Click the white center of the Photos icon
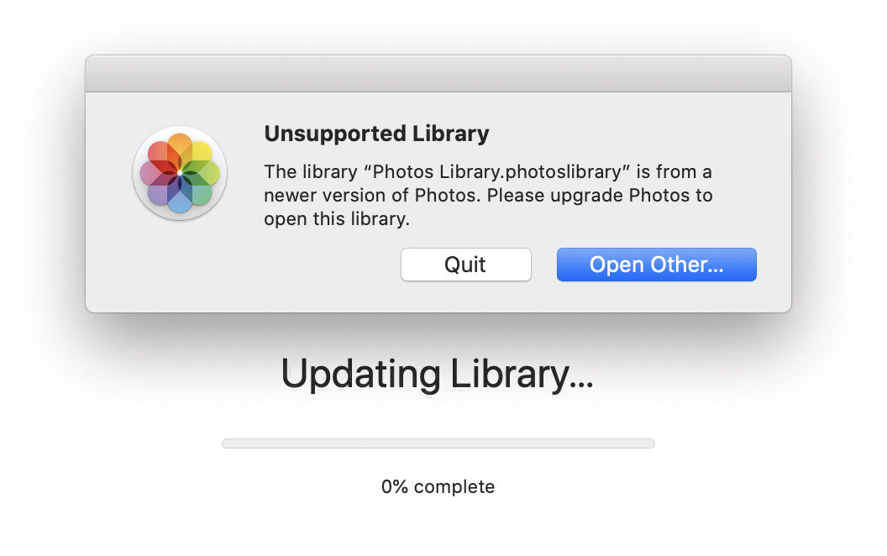Screen dimensions: 887x556 [180, 173]
